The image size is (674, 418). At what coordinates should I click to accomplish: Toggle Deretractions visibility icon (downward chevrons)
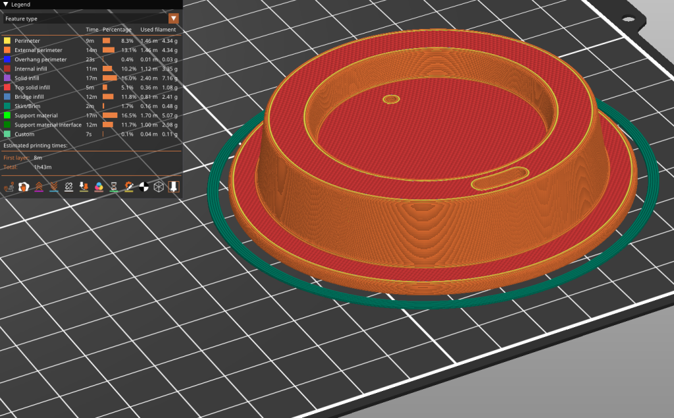pyautogui.click(x=54, y=187)
